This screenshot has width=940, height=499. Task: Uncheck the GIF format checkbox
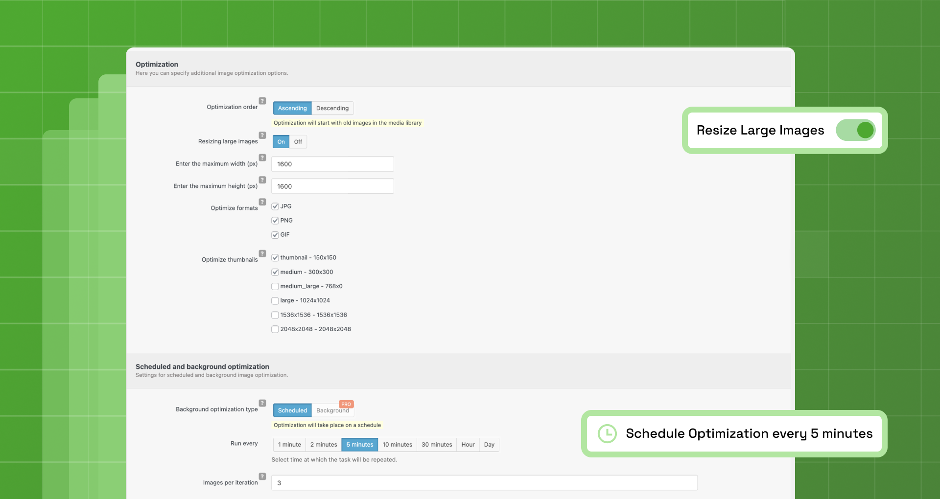pyautogui.click(x=275, y=234)
